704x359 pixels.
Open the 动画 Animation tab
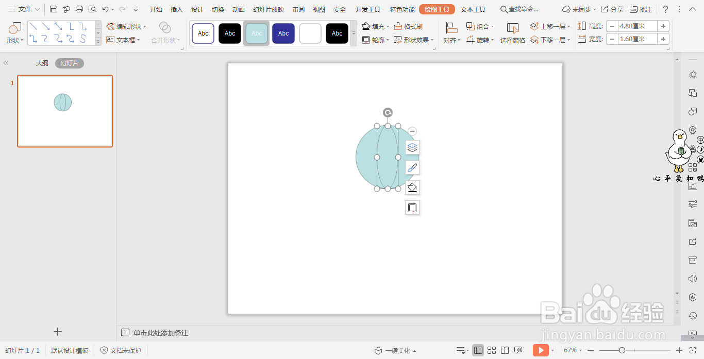coord(239,9)
